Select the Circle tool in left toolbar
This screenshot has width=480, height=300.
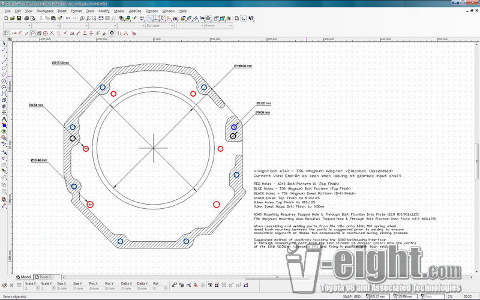point(4,81)
